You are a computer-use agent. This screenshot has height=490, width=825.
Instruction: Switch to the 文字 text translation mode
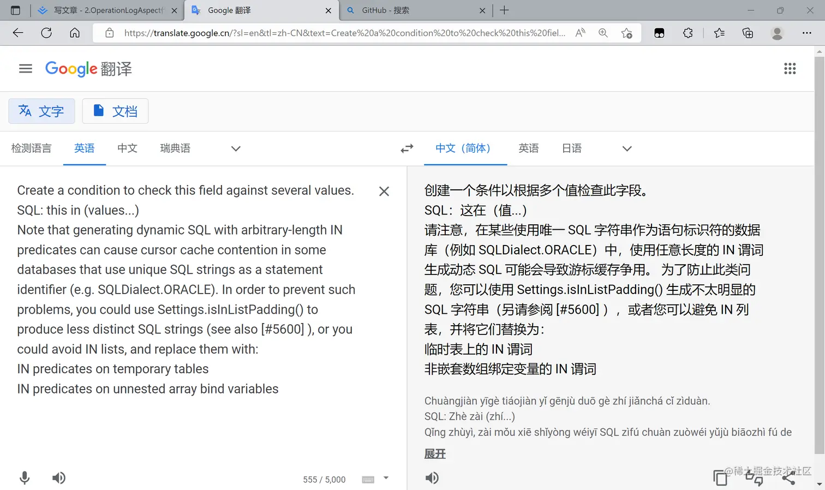[41, 111]
